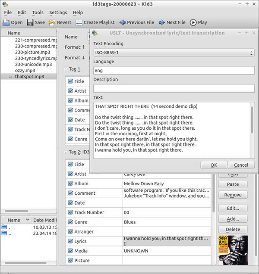This screenshot has width=259, height=274.
Task: Uncheck the Track Number checkbox in Tag 2
Action: tap(70, 212)
